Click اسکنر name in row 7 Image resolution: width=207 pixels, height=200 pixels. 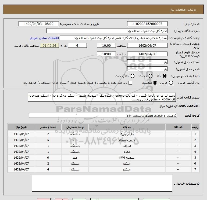tap(127, 169)
